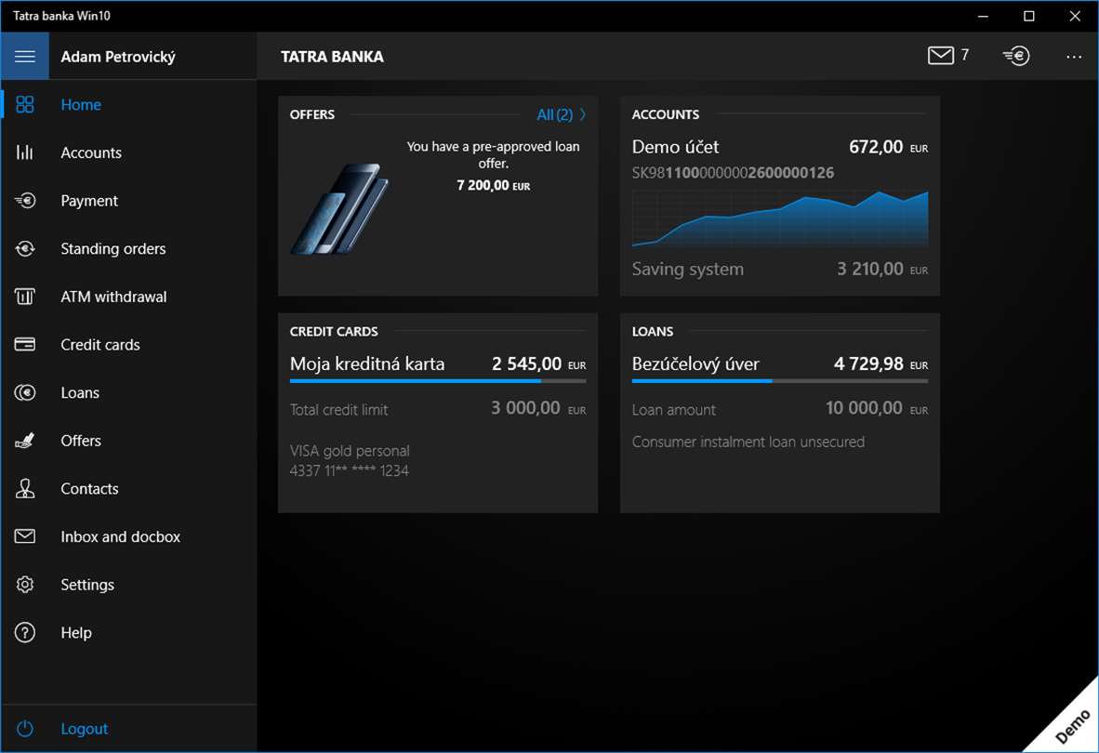Click the user name Adam Petrovický
Image resolution: width=1099 pixels, height=753 pixels.
[118, 57]
